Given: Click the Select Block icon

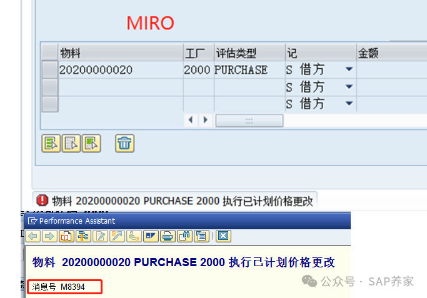Looking at the screenshot, I should coord(91,143).
